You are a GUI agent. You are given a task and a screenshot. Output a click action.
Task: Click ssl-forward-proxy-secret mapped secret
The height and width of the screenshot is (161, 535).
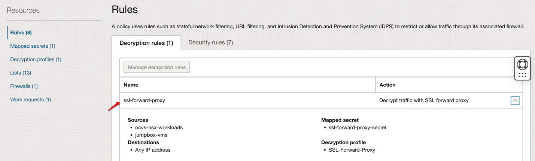click(x=358, y=127)
